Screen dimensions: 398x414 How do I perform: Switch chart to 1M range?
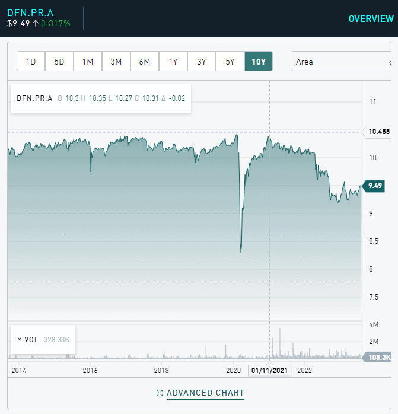pos(88,62)
